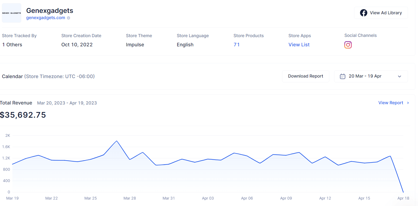
Task: Click the Impulse store theme value
Action: click(135, 45)
